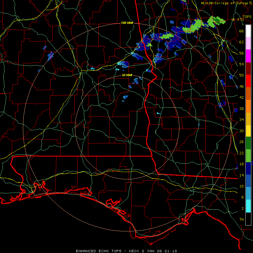
Task: Click the black TH swatch in legend
Action: (248, 219)
